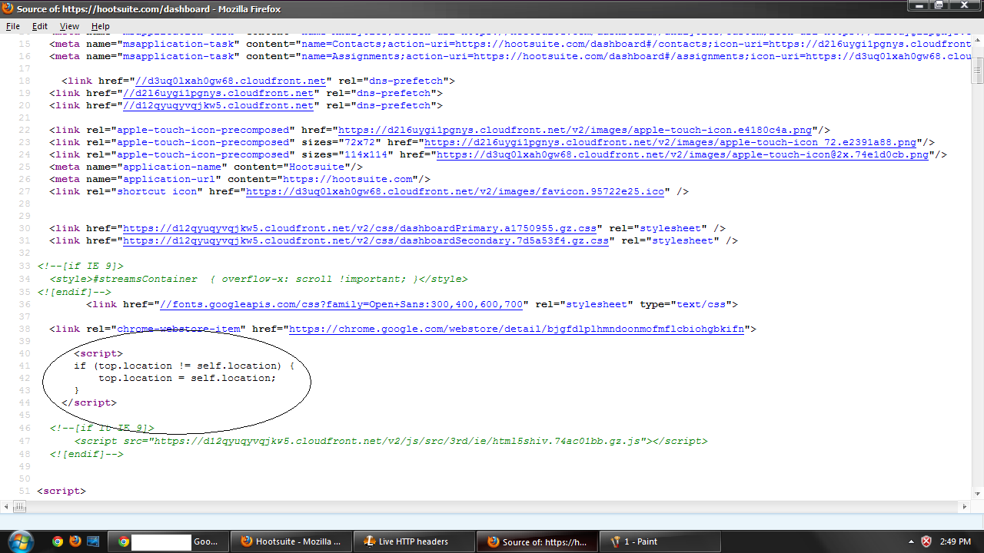Switch to the Chrome window in taskbar
The height and width of the screenshot is (553, 984).
[x=168, y=541]
